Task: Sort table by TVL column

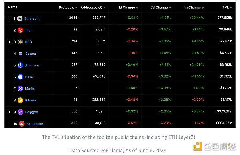Action: click(x=227, y=8)
